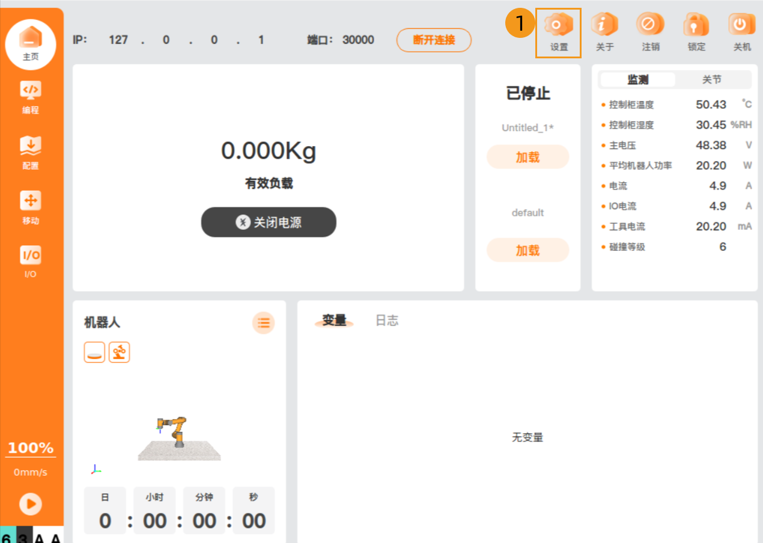Click the IP first octet field 127

pos(118,40)
